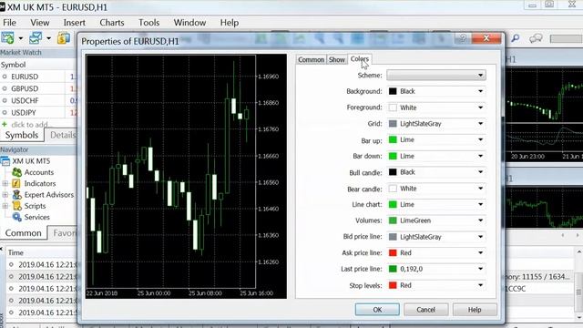Click the red Ask price line swatch

(393, 253)
